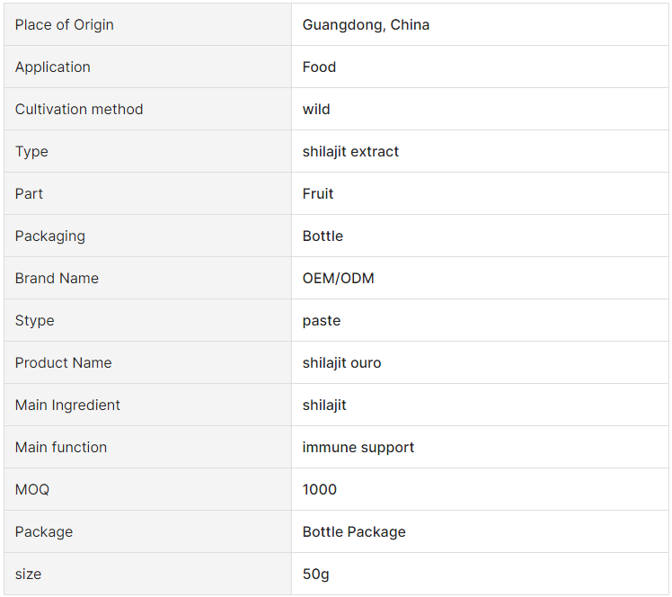Select the 'paste' value text
Screen dimensions: 672x597
322,320
